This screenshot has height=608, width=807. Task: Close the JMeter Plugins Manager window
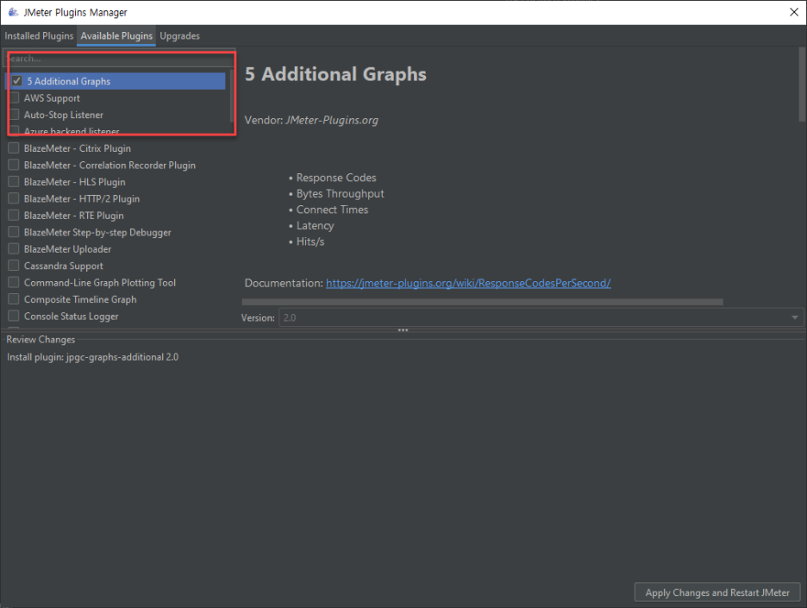(x=793, y=12)
